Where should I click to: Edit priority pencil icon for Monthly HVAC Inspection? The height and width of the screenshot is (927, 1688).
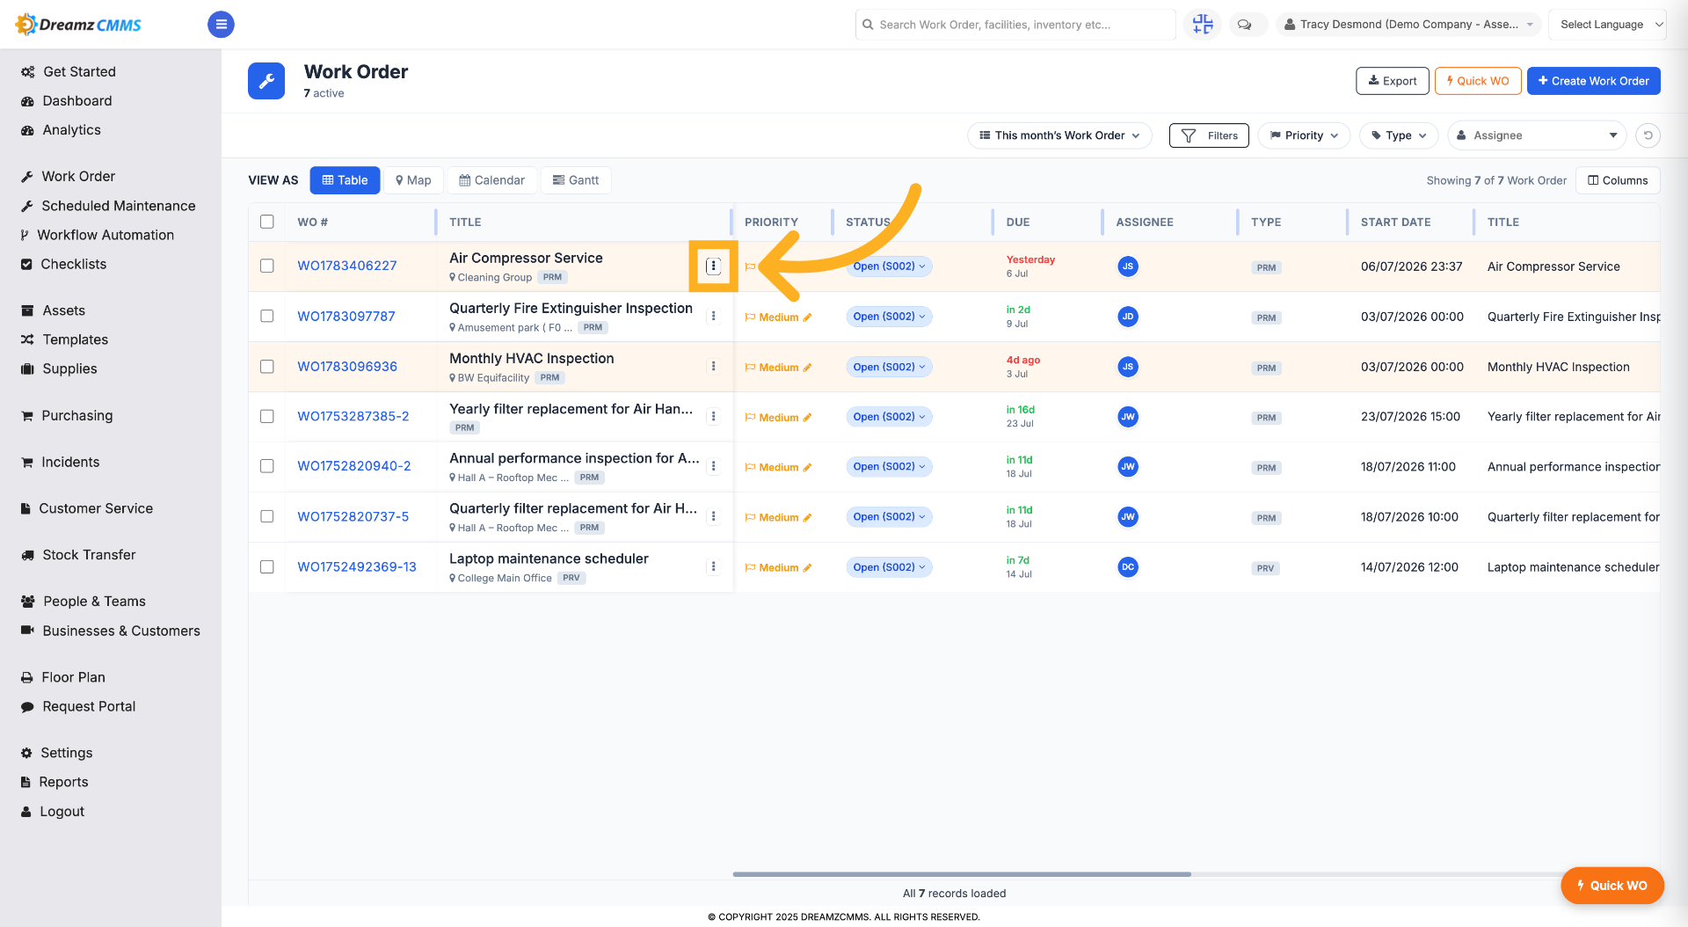807,368
